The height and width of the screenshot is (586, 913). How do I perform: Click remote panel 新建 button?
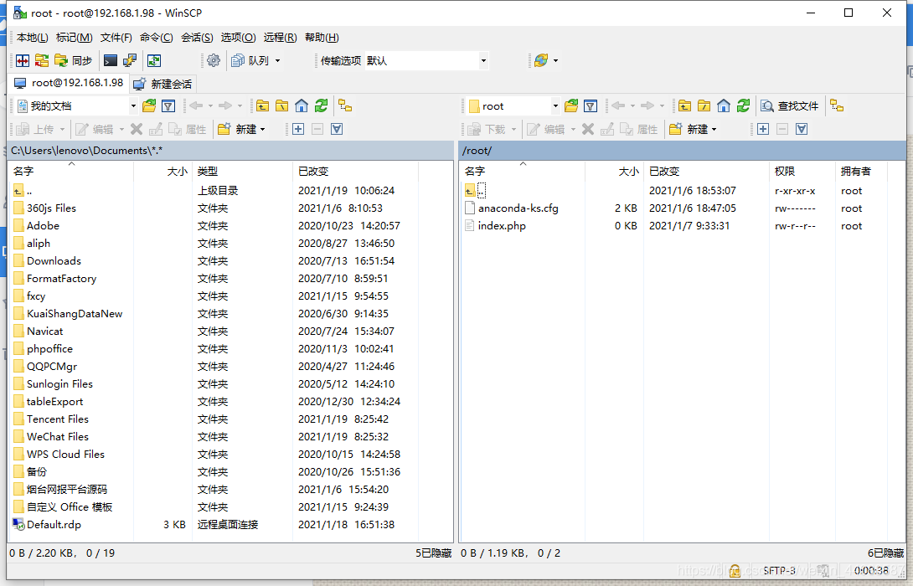point(689,129)
